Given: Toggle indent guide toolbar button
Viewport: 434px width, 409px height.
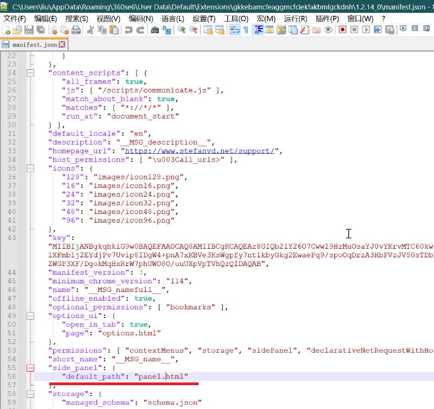Looking at the screenshot, I should (258, 30).
